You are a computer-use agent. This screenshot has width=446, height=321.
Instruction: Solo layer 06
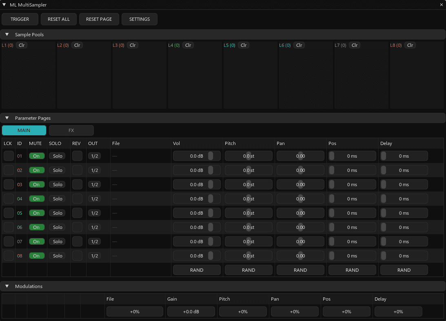(57, 227)
